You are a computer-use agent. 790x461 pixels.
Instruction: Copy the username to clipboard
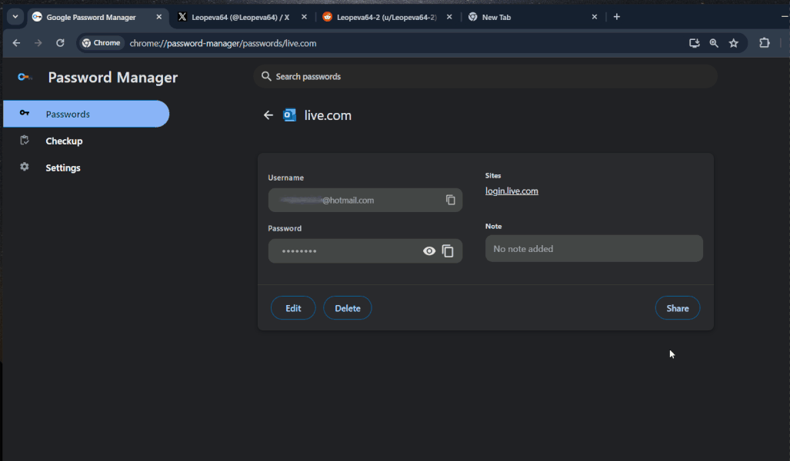tap(450, 200)
